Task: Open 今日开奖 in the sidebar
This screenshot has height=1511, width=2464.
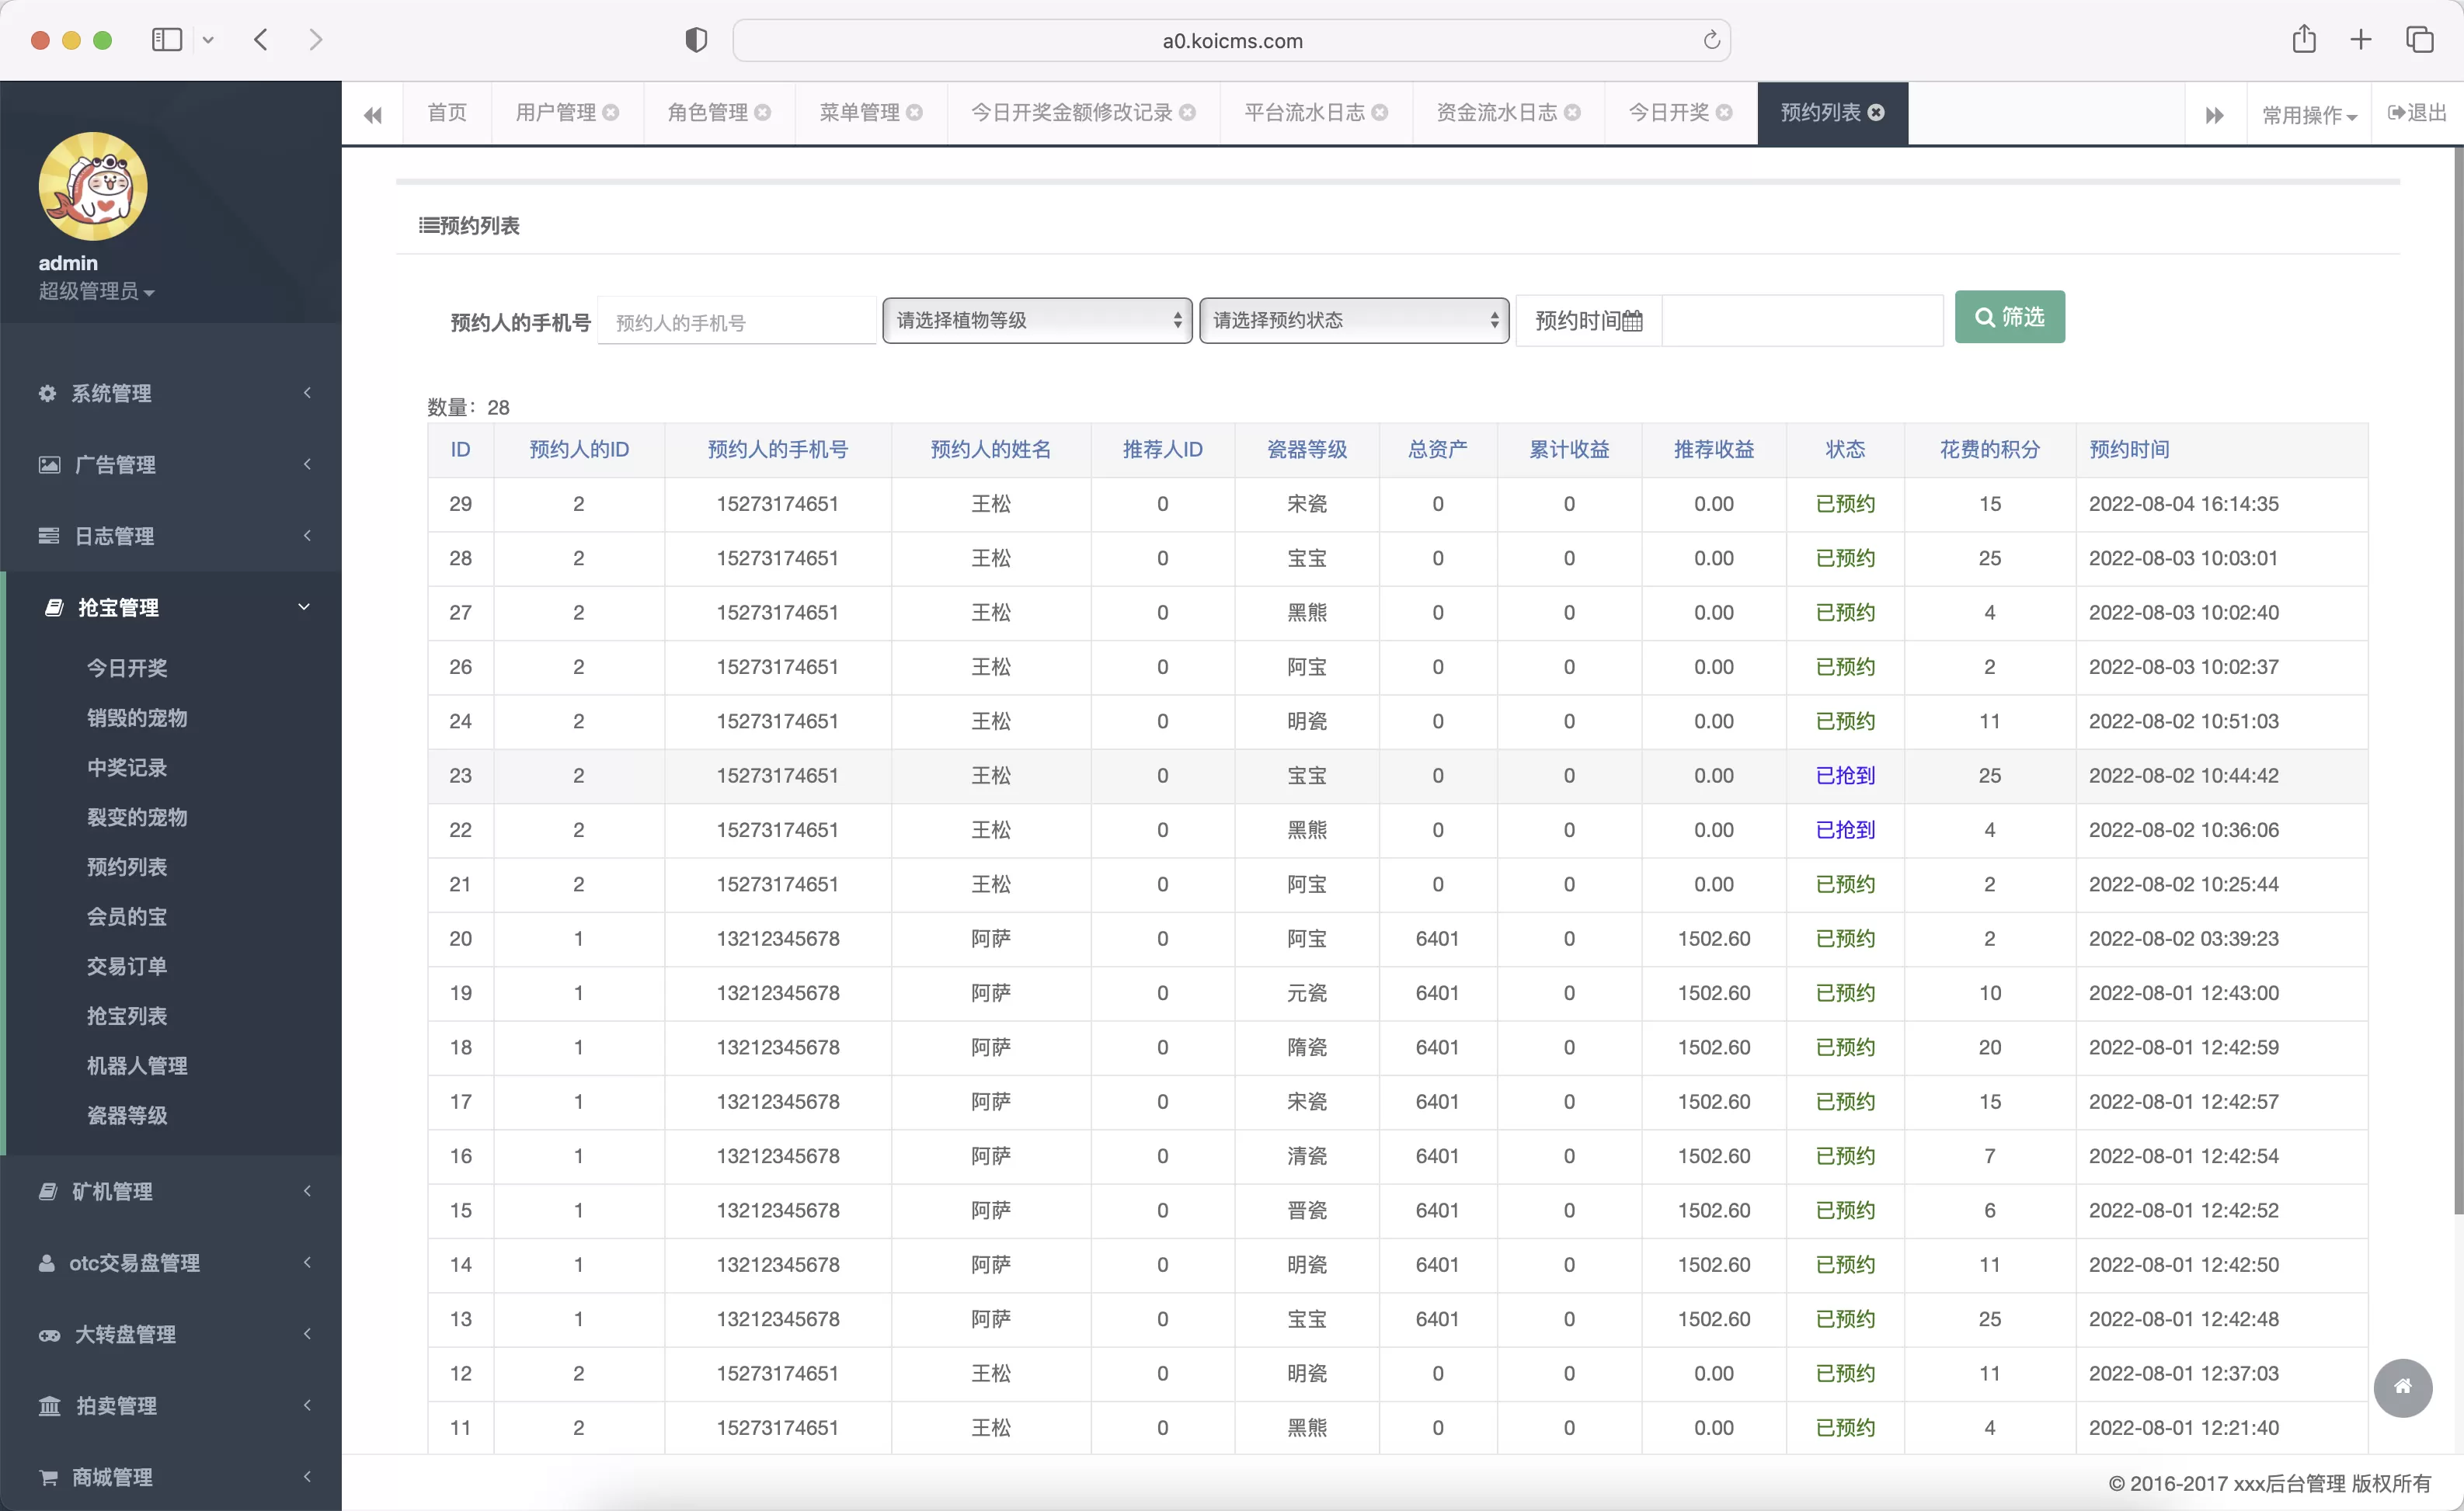Action: click(x=127, y=668)
